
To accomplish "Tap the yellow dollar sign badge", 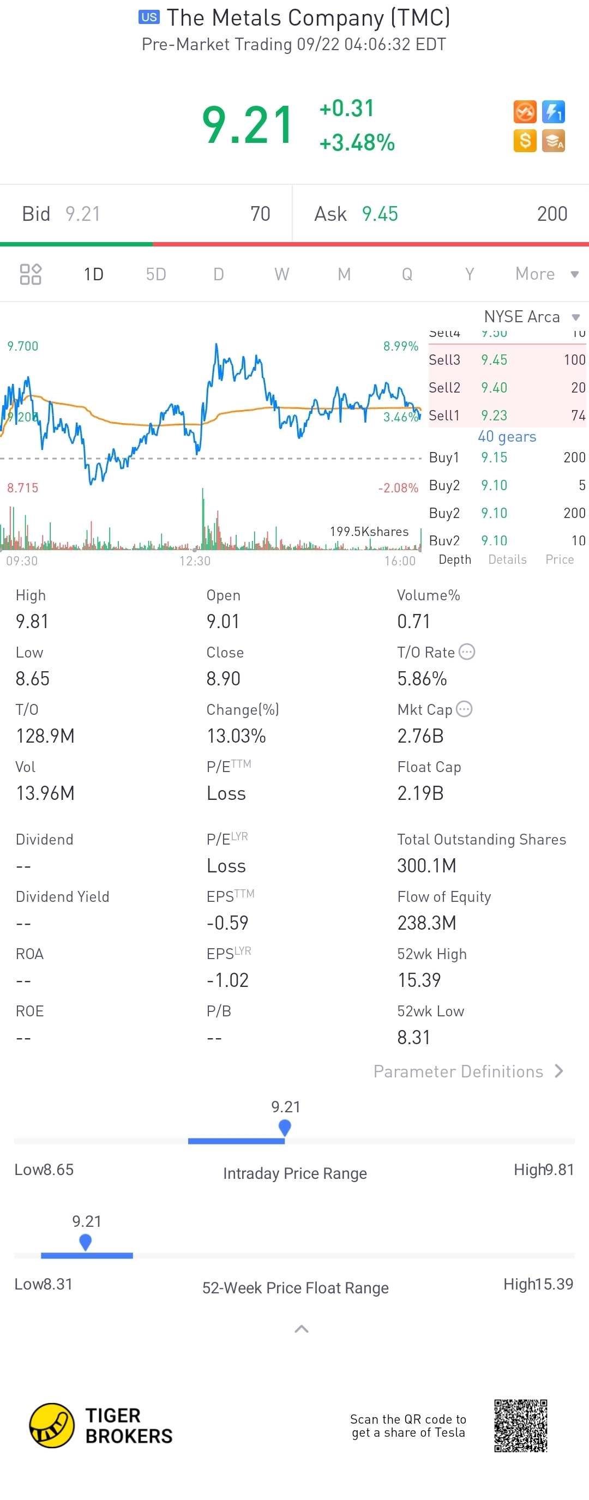I will click(524, 140).
